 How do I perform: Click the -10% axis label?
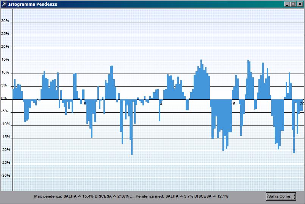point(6,124)
